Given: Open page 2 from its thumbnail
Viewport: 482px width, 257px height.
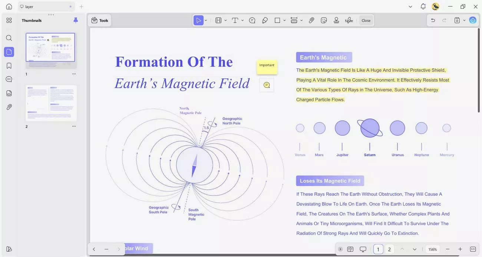Looking at the screenshot, I should click(51, 103).
